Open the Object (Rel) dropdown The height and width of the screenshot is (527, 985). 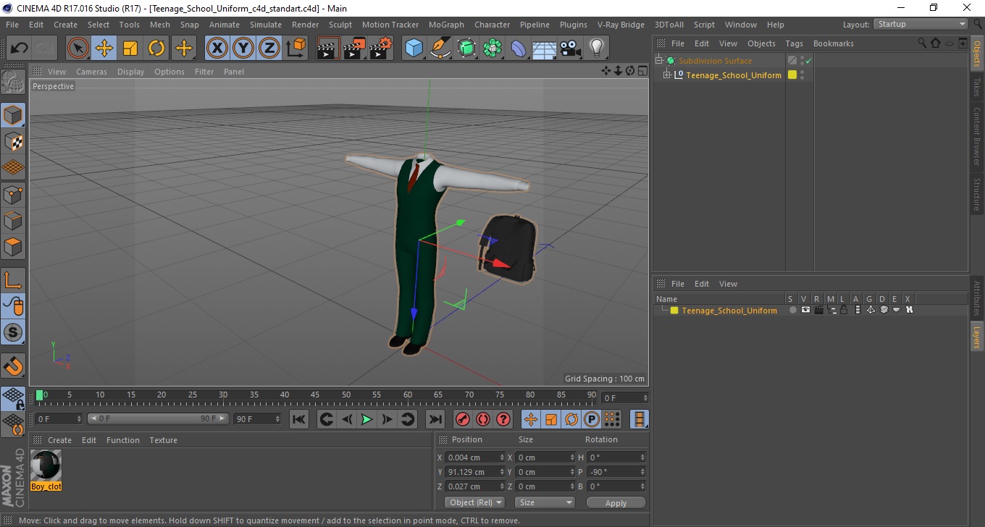point(474,502)
